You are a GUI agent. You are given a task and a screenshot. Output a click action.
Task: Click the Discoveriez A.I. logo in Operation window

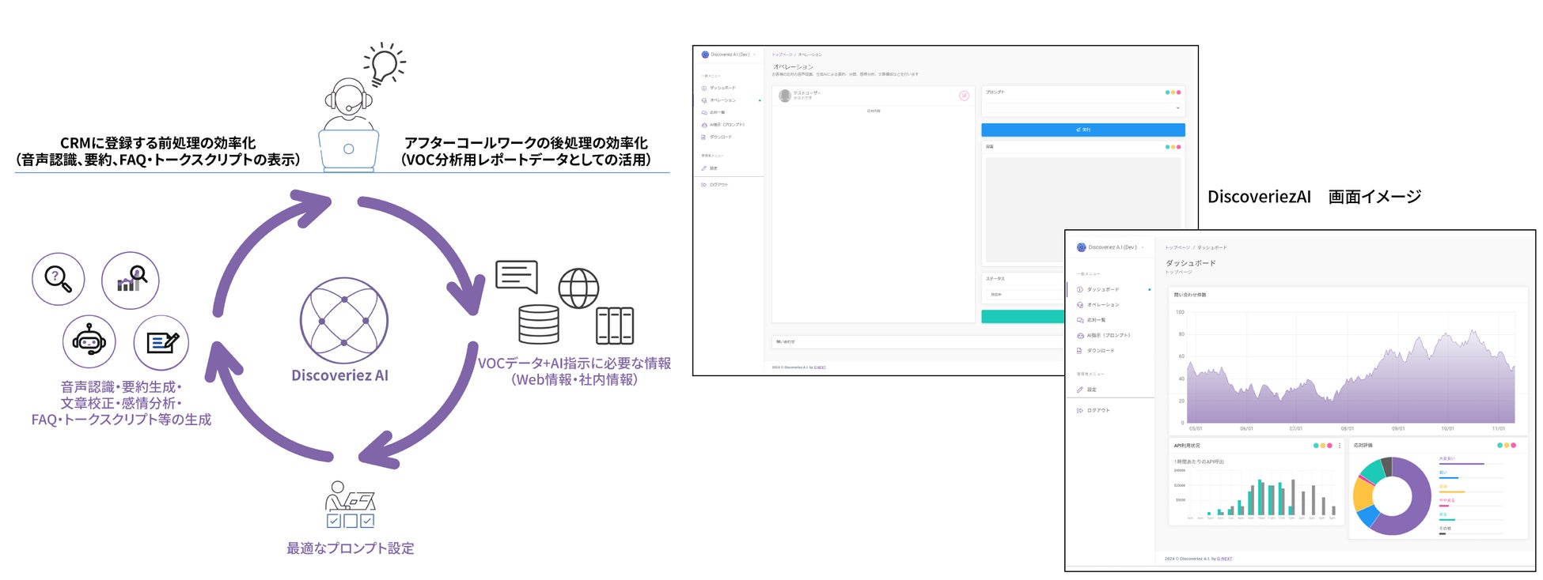(705, 55)
